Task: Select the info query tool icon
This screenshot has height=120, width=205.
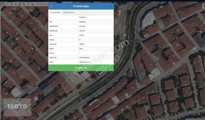Action: (x=19, y=4)
